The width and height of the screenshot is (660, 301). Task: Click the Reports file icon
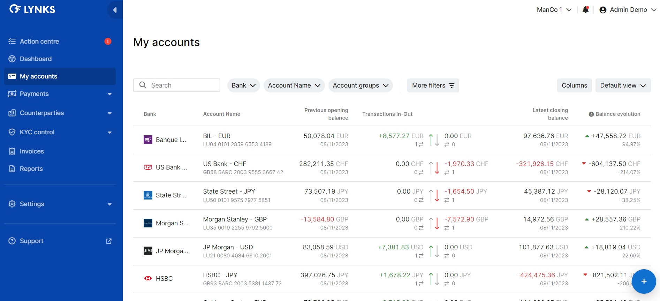(x=12, y=169)
